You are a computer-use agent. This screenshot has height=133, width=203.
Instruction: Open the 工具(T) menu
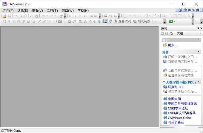click(x=52, y=11)
